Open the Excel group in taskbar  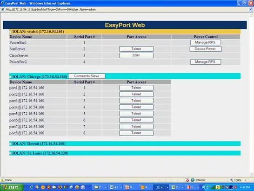pyautogui.click(x=177, y=187)
